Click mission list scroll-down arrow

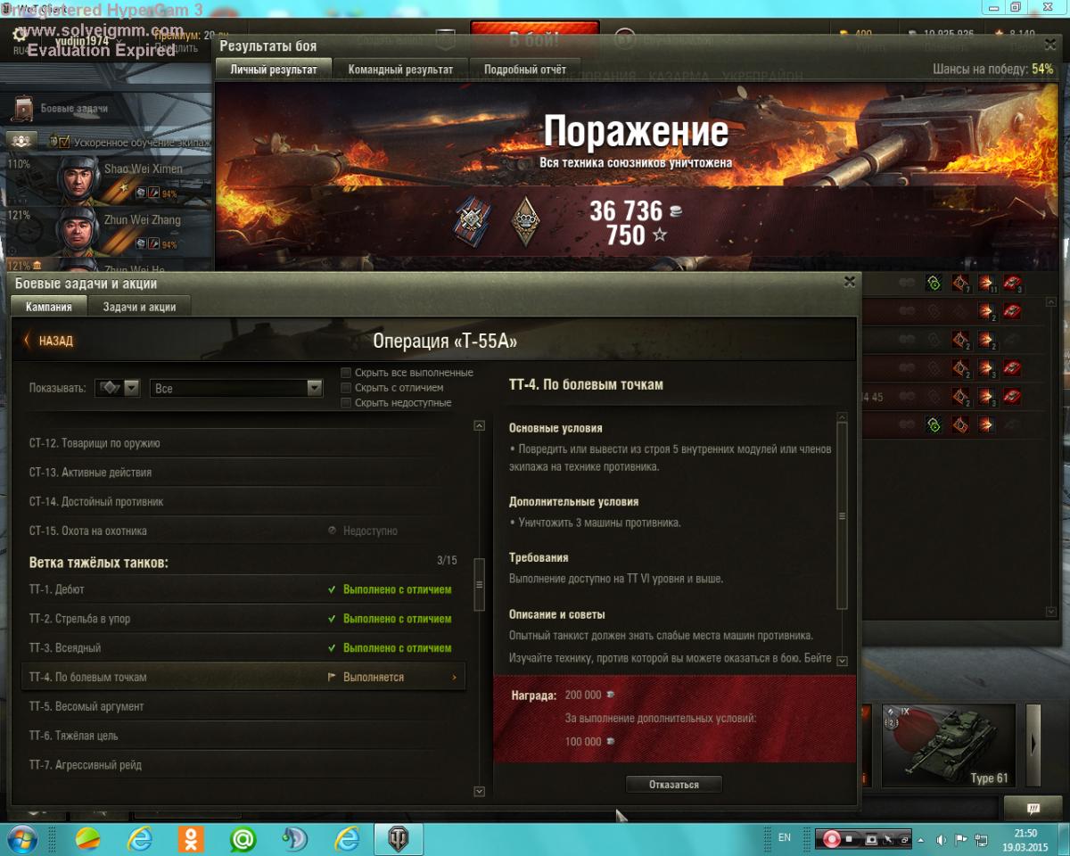pyautogui.click(x=479, y=791)
